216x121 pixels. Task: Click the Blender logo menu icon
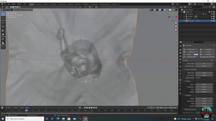(x=2, y=4)
